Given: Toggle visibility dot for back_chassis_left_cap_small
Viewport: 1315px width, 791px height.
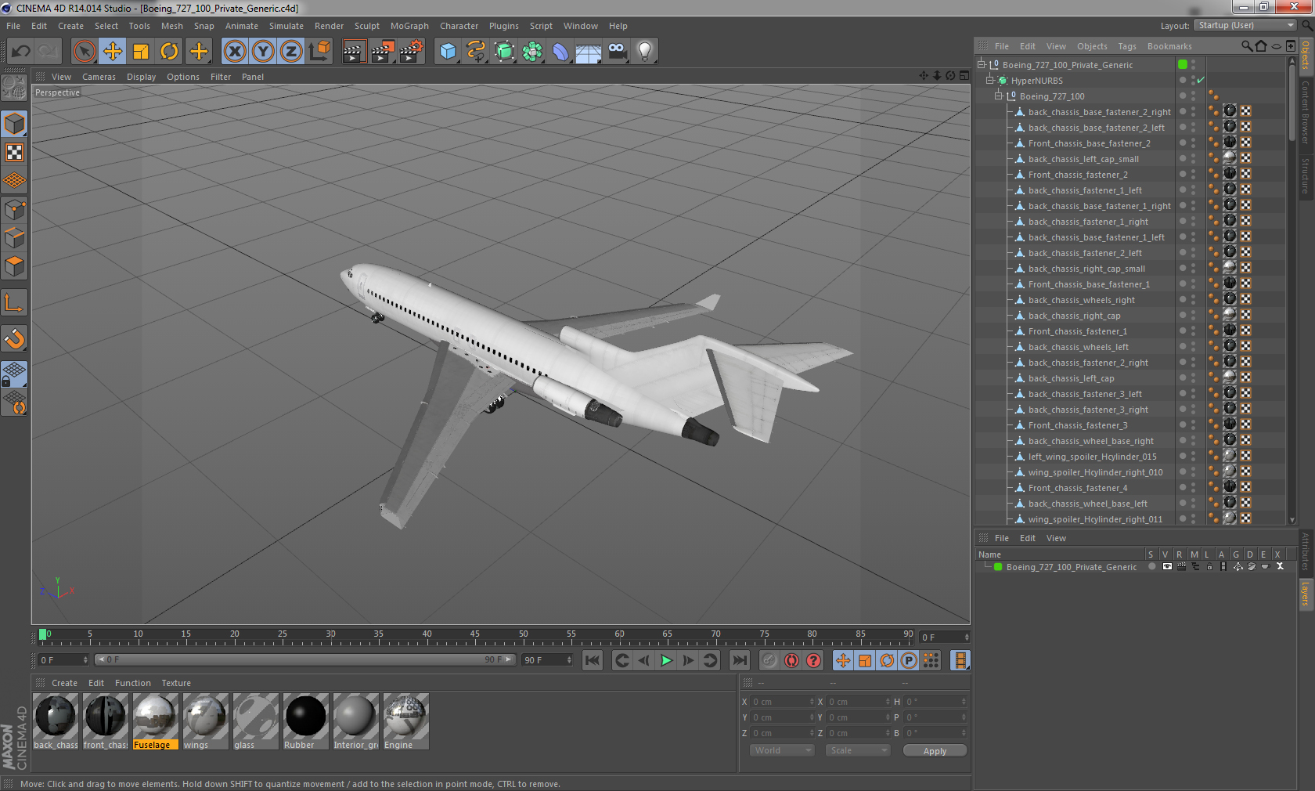Looking at the screenshot, I should pyautogui.click(x=1183, y=157).
